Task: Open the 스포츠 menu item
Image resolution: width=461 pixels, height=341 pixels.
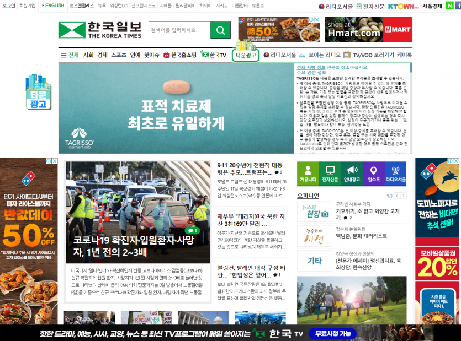Action: [118, 55]
